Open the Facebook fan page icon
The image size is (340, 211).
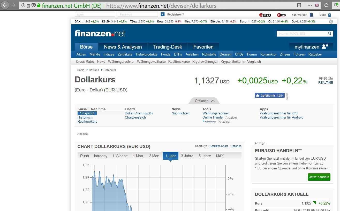pos(312,15)
